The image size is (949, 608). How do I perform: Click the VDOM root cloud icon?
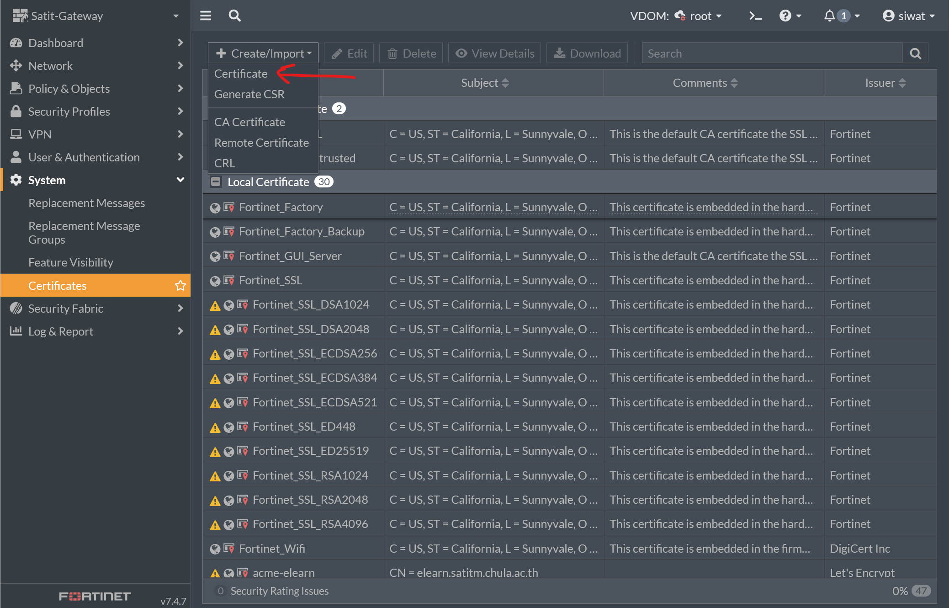(680, 16)
